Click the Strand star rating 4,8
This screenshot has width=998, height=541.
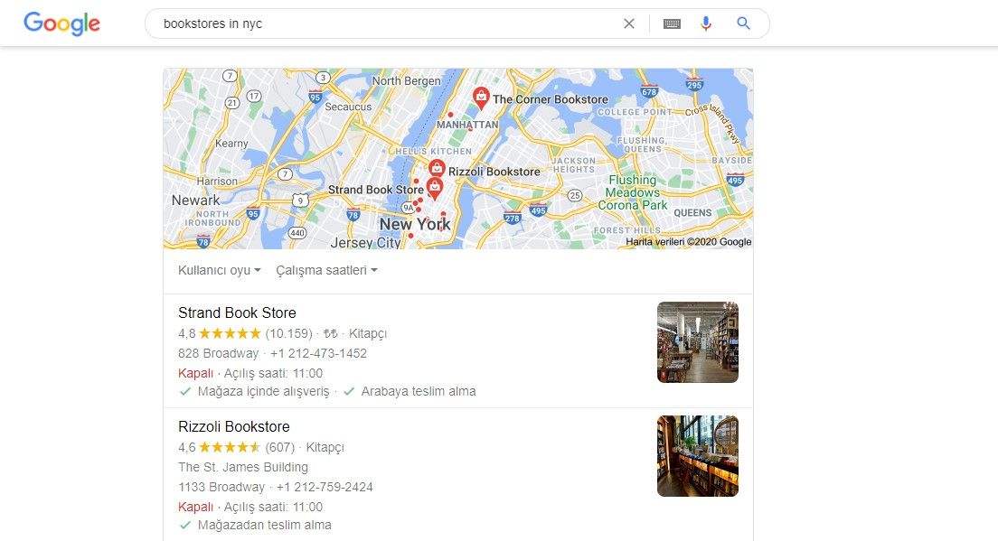pyautogui.click(x=220, y=333)
